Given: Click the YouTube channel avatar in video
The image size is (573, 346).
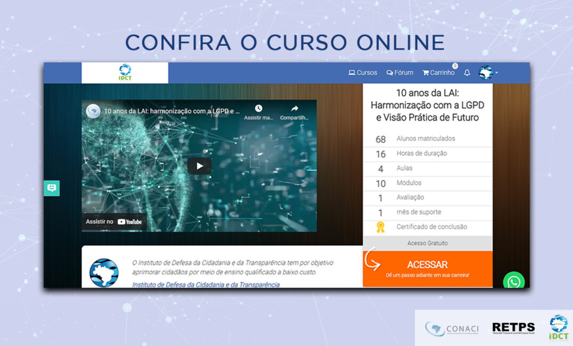Looking at the screenshot, I should 94,111.
